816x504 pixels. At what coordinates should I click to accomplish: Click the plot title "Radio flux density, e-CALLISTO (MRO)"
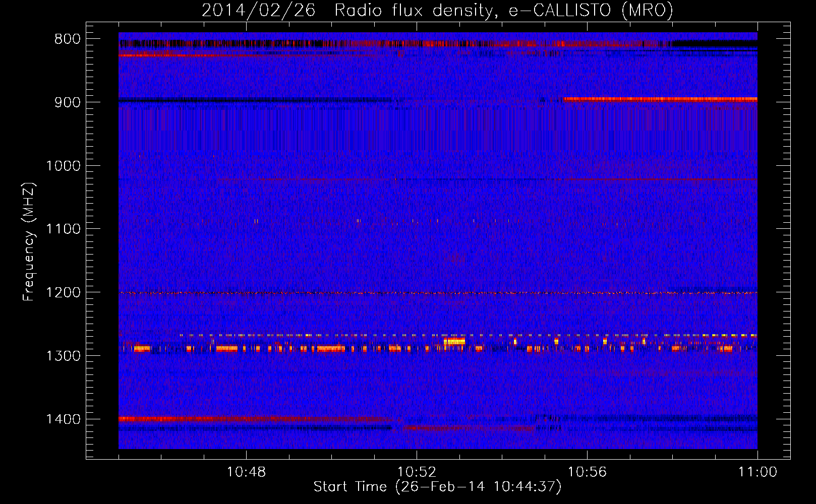click(x=504, y=10)
